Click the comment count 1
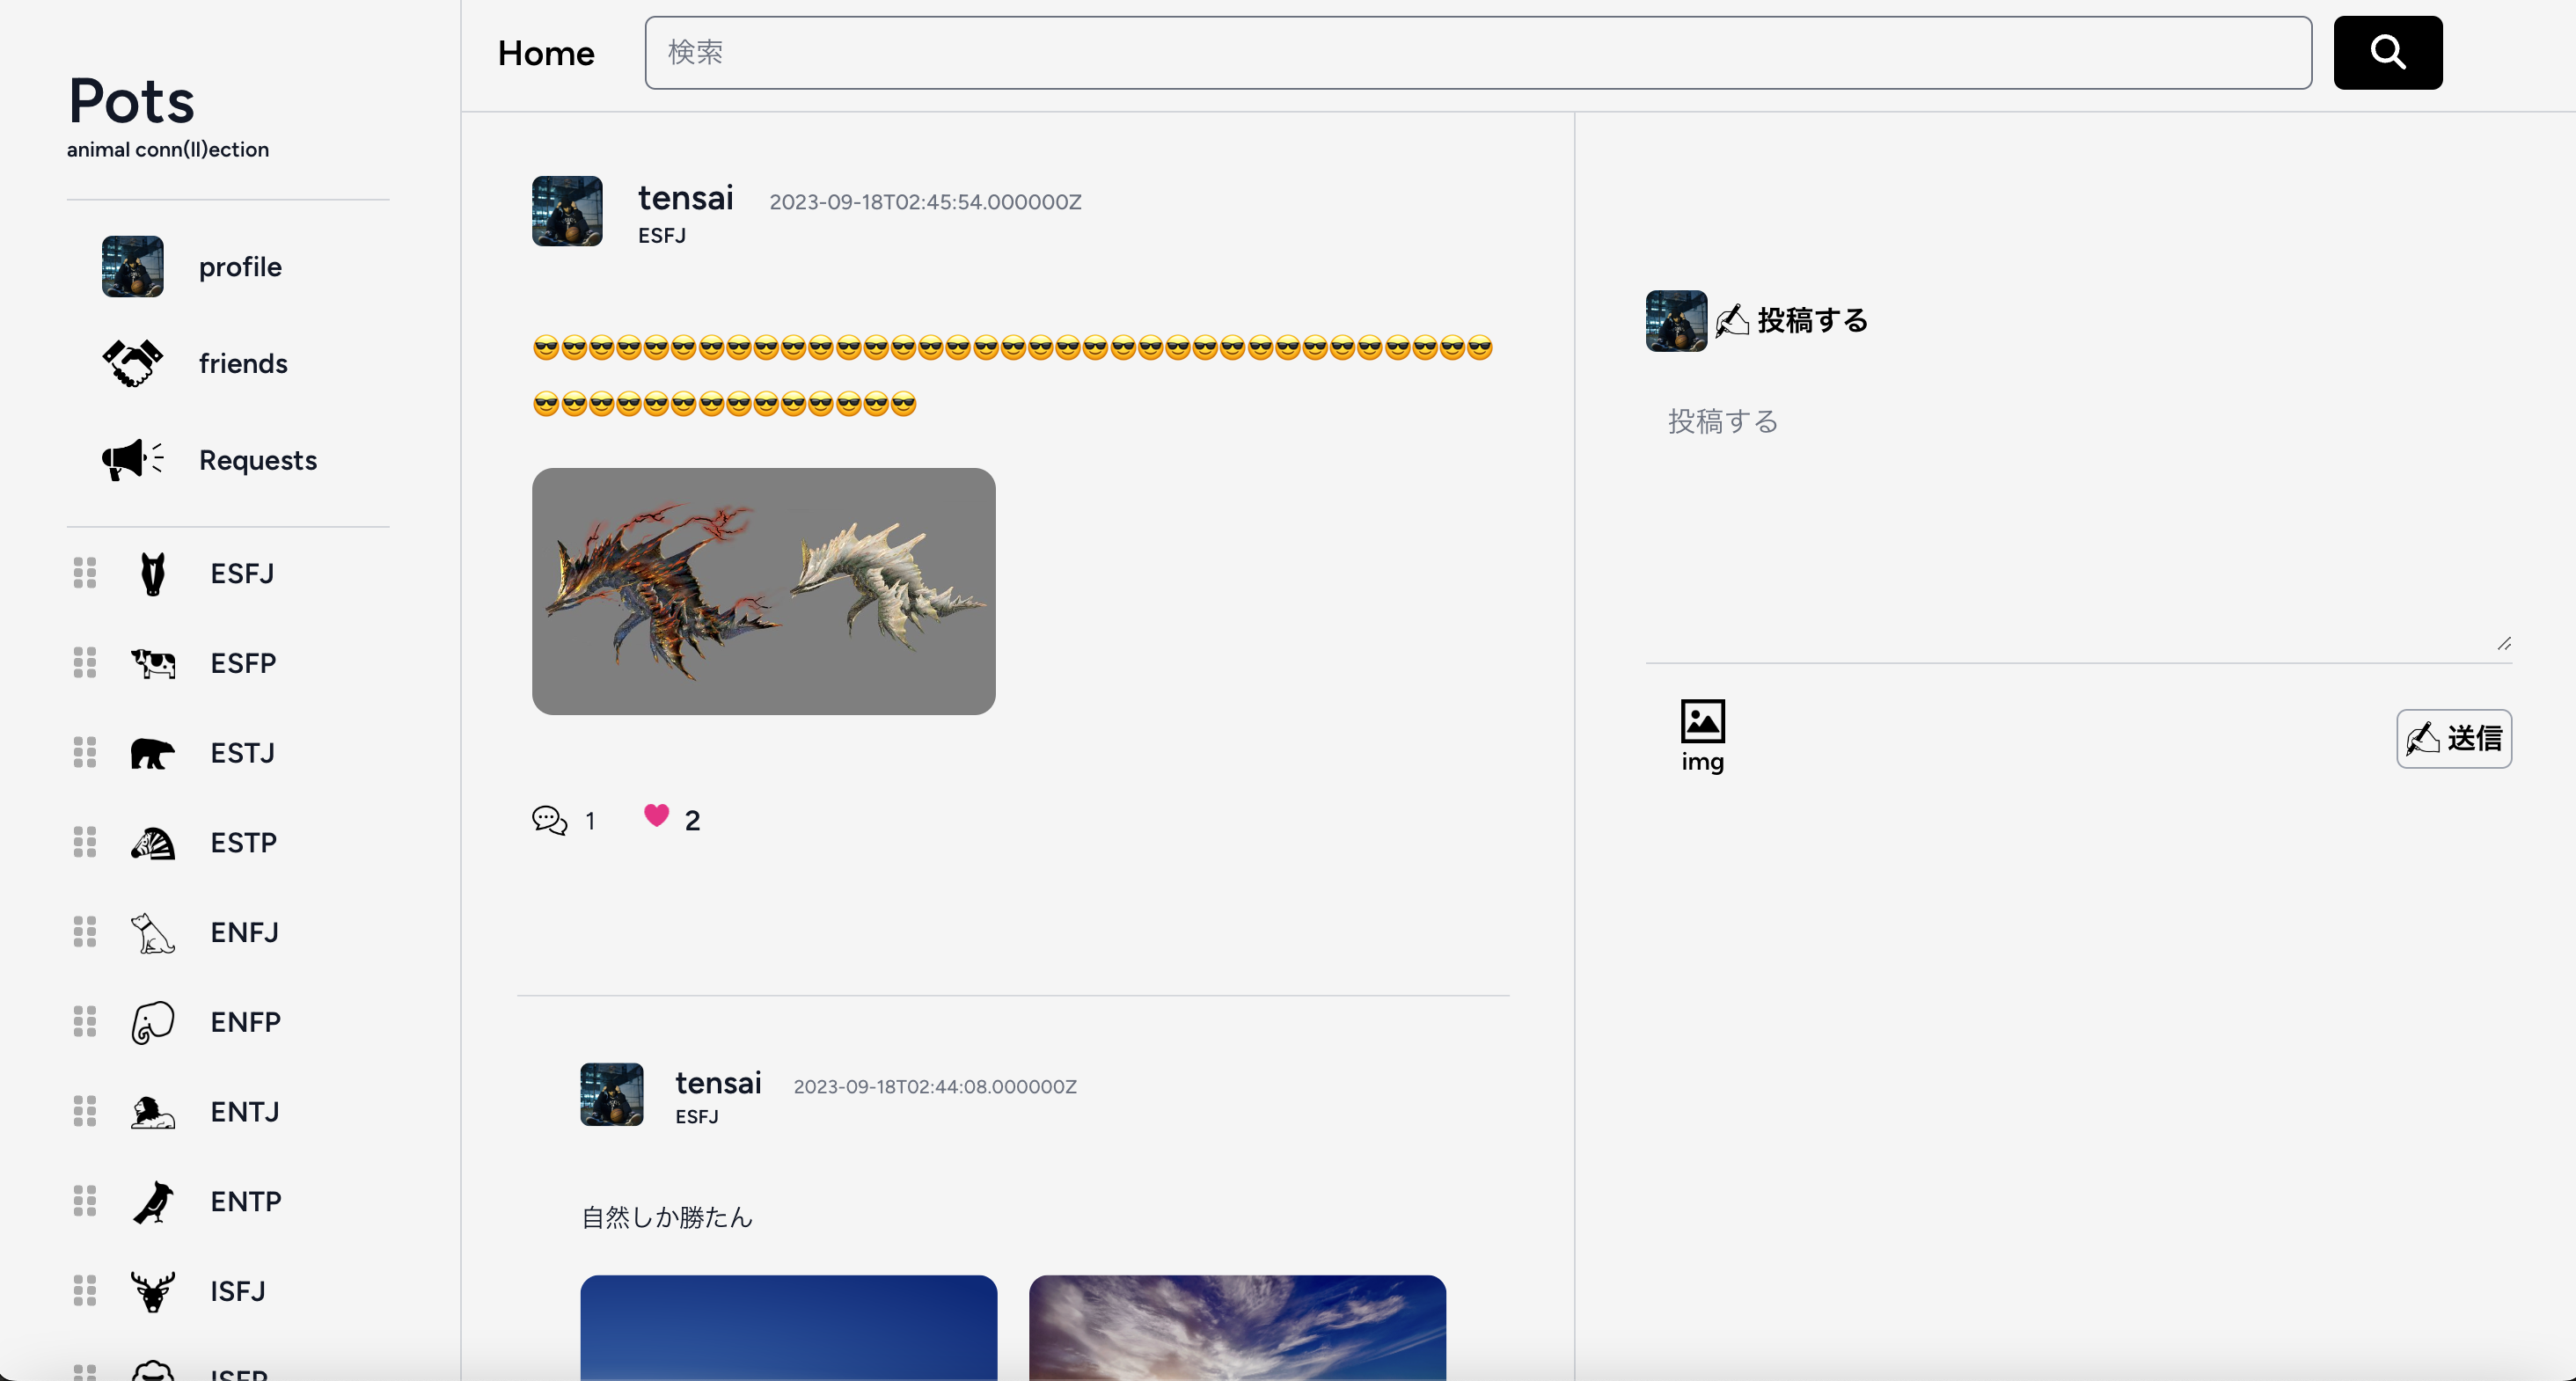The width and height of the screenshot is (2576, 1381). 590,821
